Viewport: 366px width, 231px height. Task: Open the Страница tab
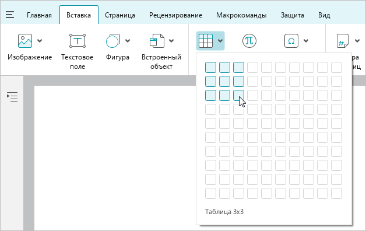(x=119, y=15)
